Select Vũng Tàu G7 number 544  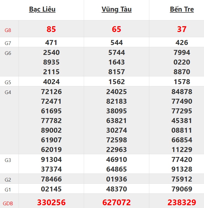(116, 43)
